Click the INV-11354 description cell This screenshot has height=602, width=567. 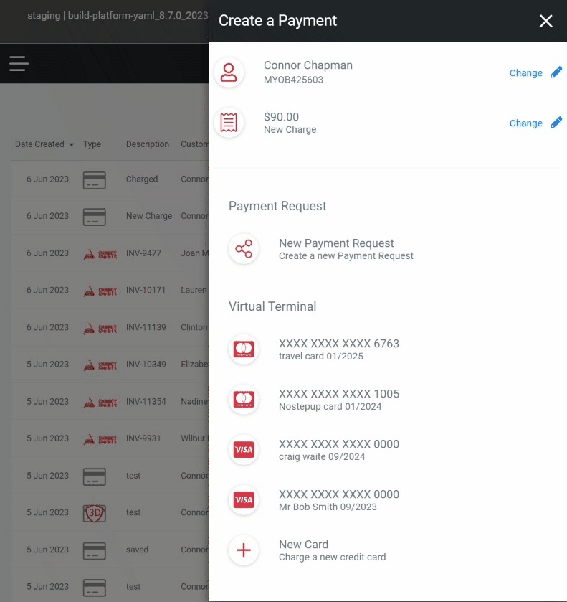146,402
